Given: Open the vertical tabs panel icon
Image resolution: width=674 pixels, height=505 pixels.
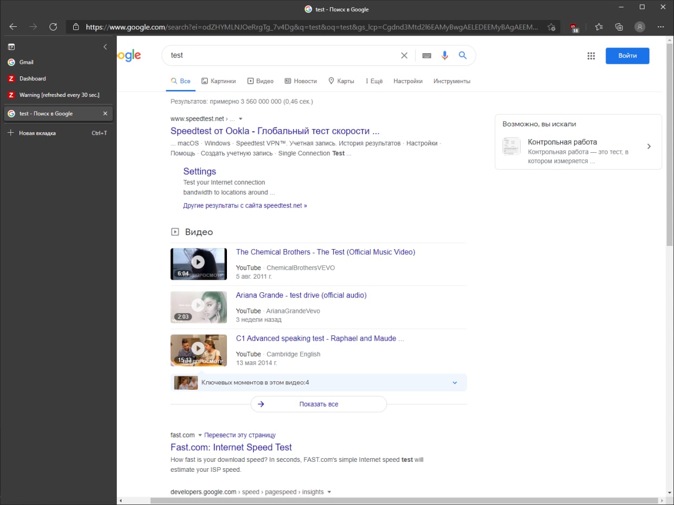Looking at the screenshot, I should pos(12,47).
